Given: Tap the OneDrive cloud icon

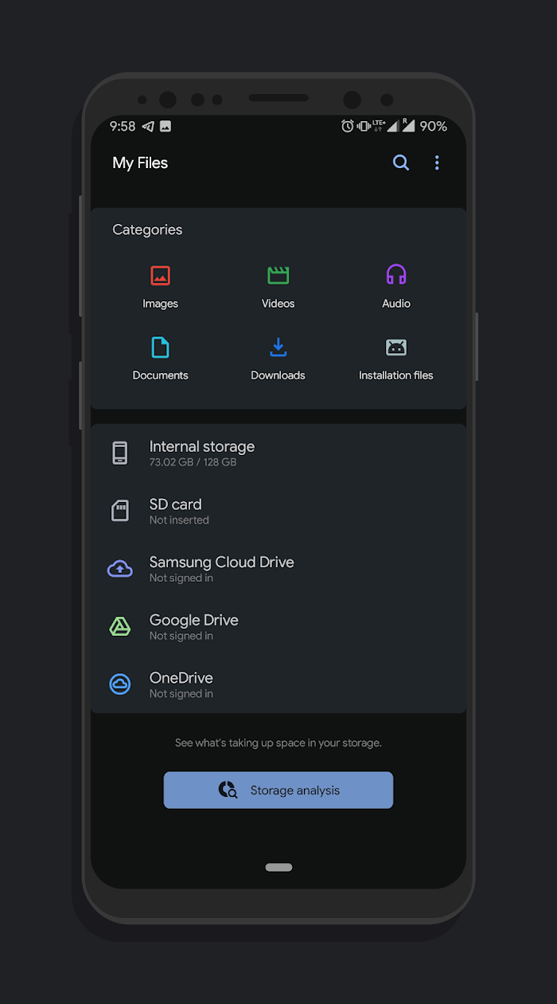Looking at the screenshot, I should tap(120, 684).
